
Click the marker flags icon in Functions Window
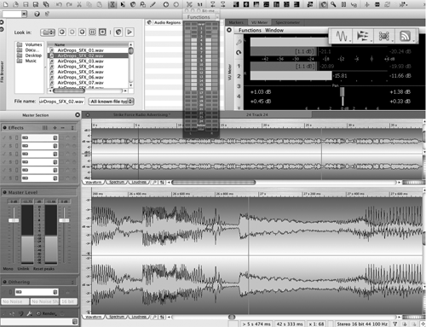pos(363,36)
